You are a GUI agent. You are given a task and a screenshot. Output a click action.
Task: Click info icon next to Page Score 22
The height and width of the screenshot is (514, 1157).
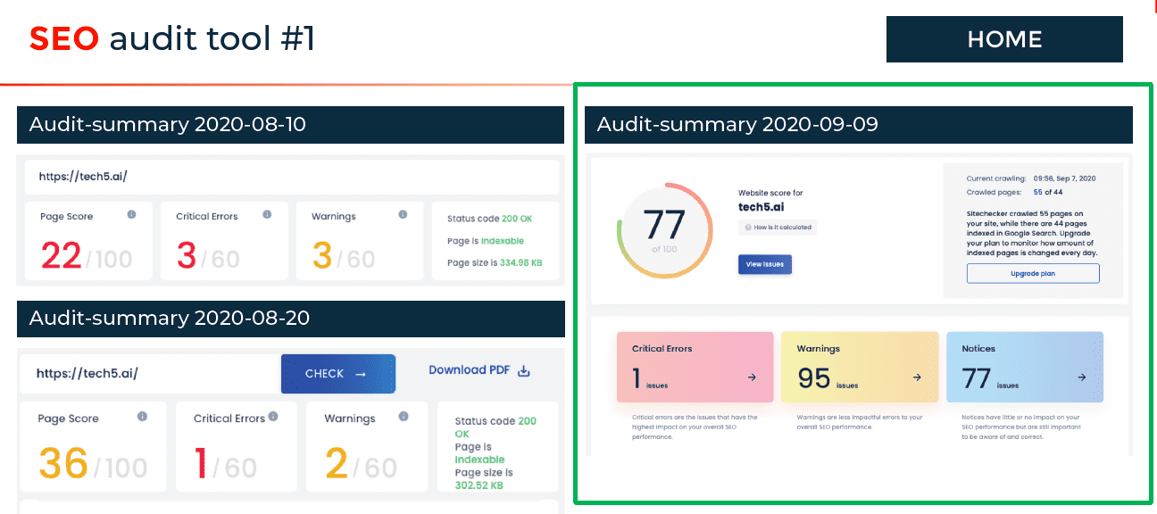131,215
